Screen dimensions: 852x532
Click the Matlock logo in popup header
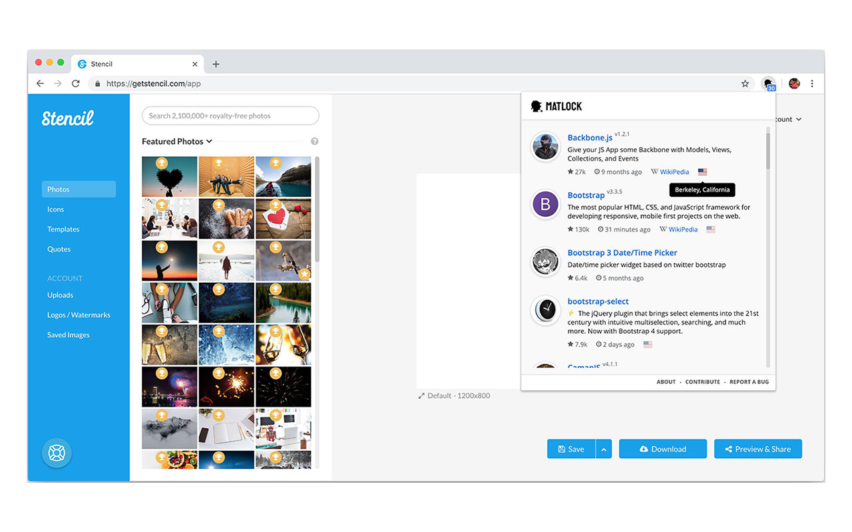pos(556,106)
